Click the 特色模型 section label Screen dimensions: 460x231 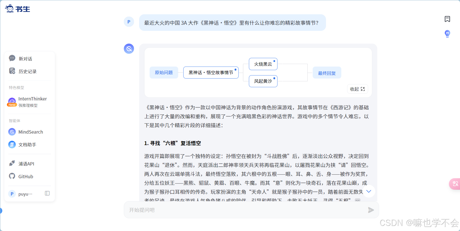coord(17,87)
